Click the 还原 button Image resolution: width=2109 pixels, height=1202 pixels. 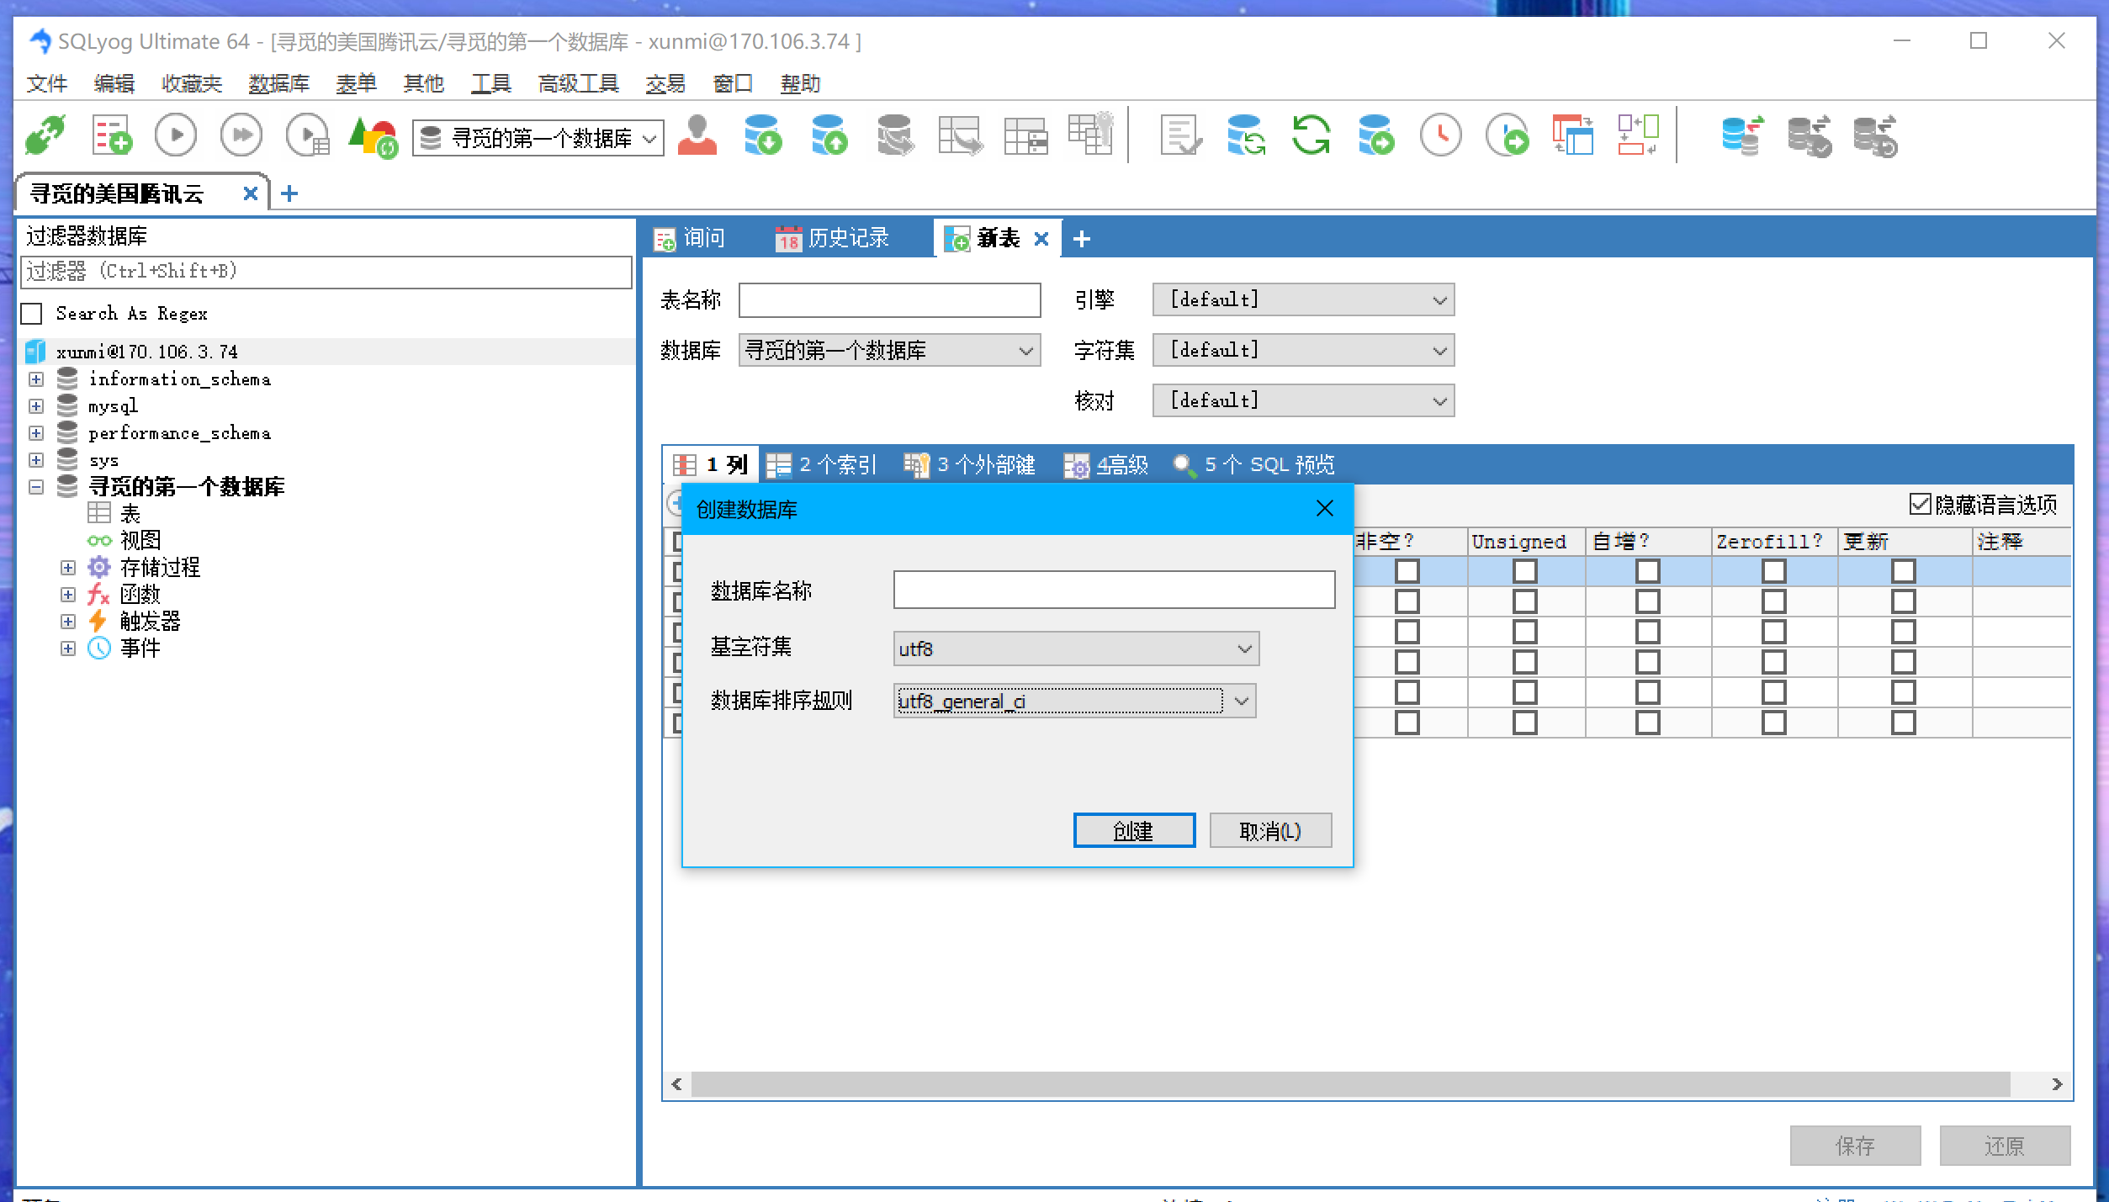[x=2004, y=1146]
